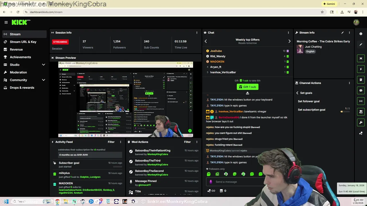
Task: Click the Gemini button in browser title bar
Action: pyautogui.click(x=329, y=4)
